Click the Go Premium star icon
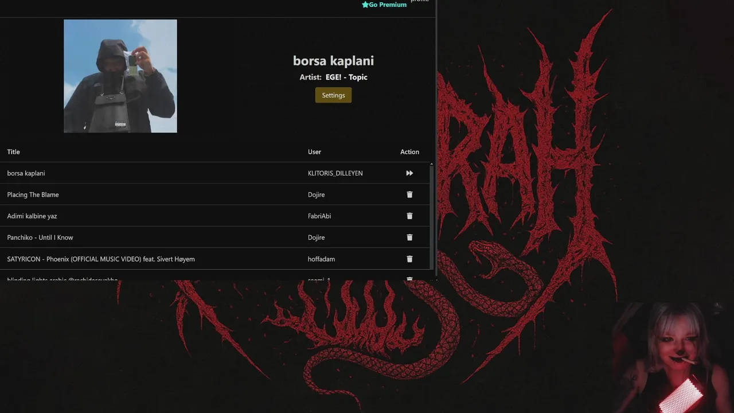 [x=365, y=5]
